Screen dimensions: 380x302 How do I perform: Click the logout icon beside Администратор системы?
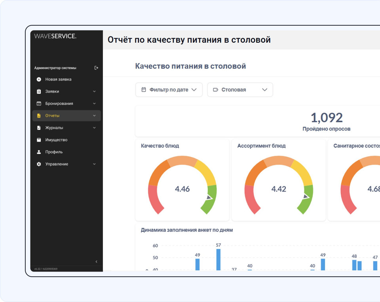click(x=96, y=68)
